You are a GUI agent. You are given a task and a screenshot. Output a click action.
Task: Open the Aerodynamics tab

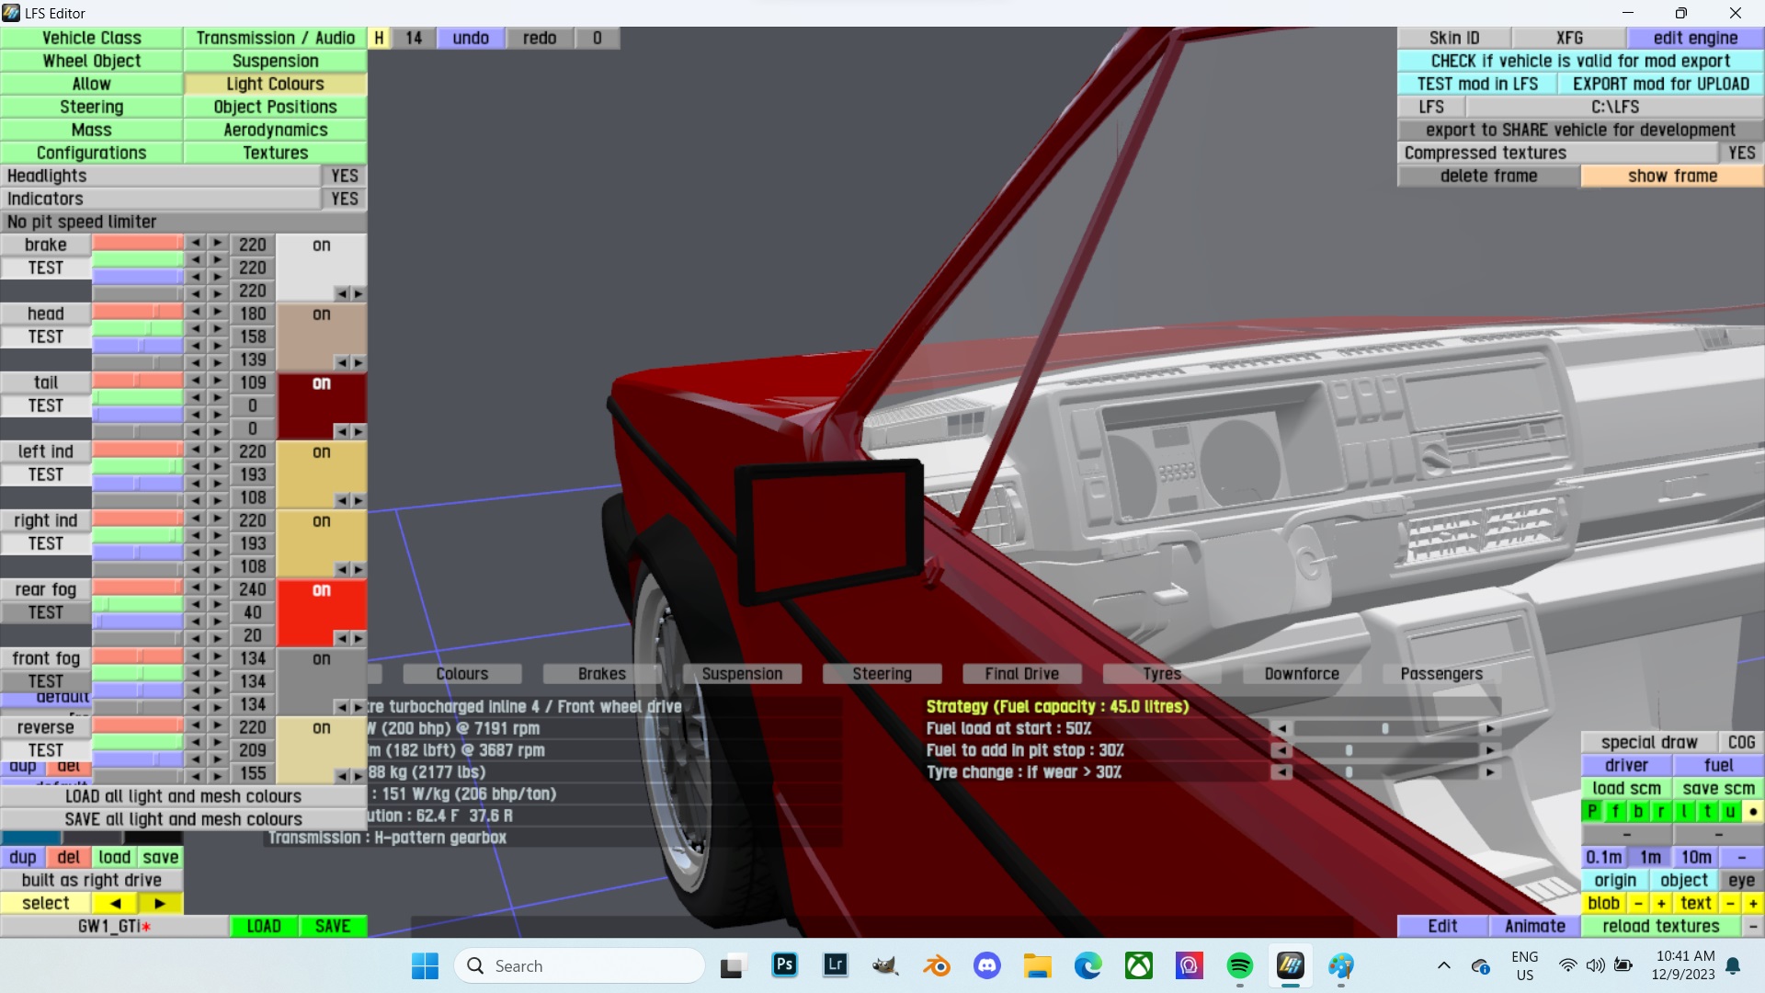pyautogui.click(x=275, y=130)
